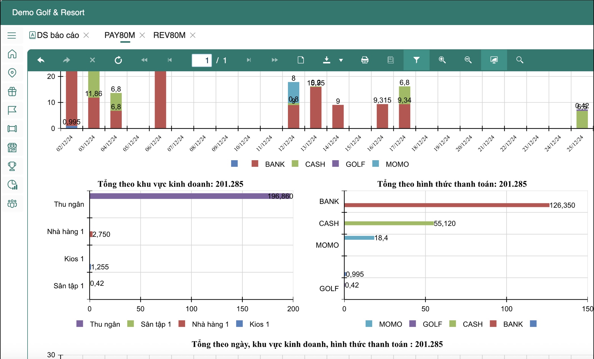Image resolution: width=594 pixels, height=359 pixels.
Task: Toggle the filter parameters panel button
Action: coord(416,60)
